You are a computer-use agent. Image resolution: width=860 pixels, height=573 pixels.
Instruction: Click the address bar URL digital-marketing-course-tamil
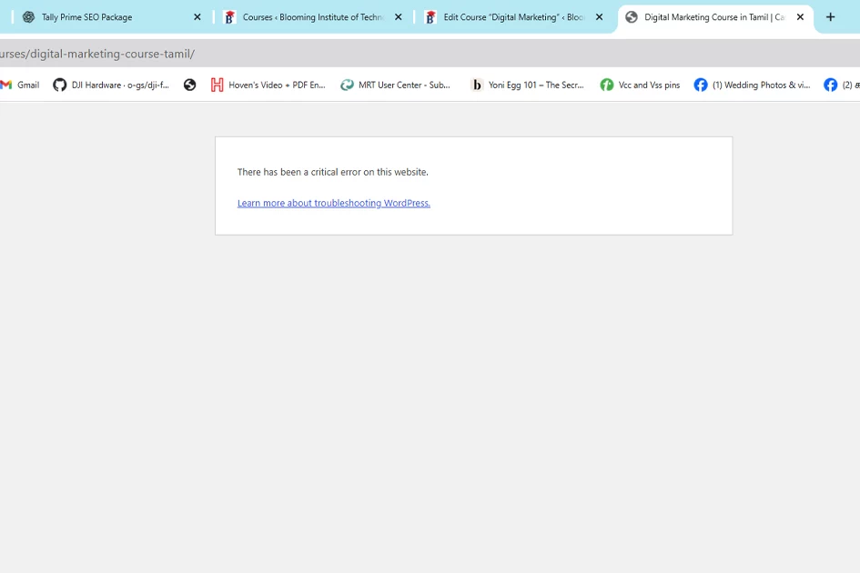[97, 54]
